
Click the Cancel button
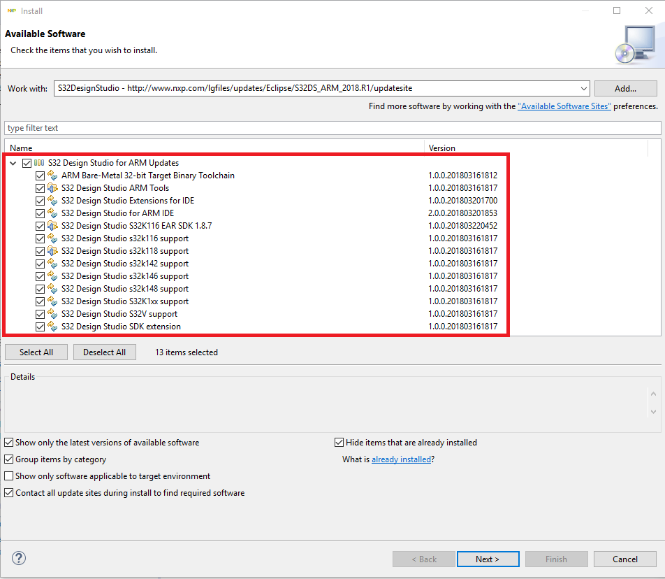coord(624,559)
